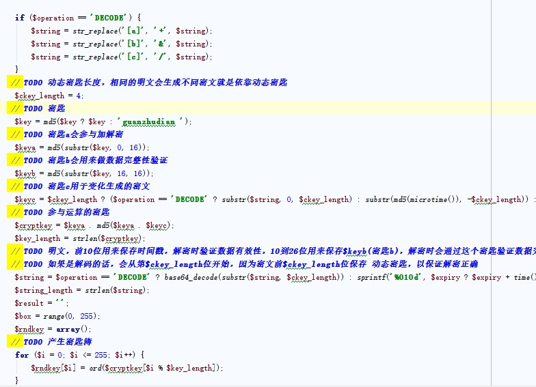
Task: Click the $keya = md5 assignment line
Action: [x=81, y=147]
